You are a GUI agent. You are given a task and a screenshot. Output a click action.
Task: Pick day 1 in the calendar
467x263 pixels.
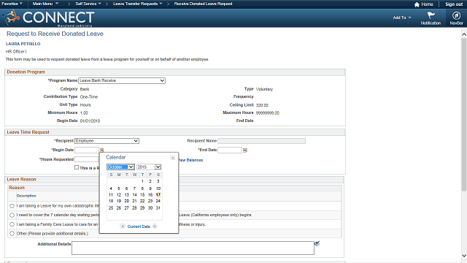click(142, 181)
